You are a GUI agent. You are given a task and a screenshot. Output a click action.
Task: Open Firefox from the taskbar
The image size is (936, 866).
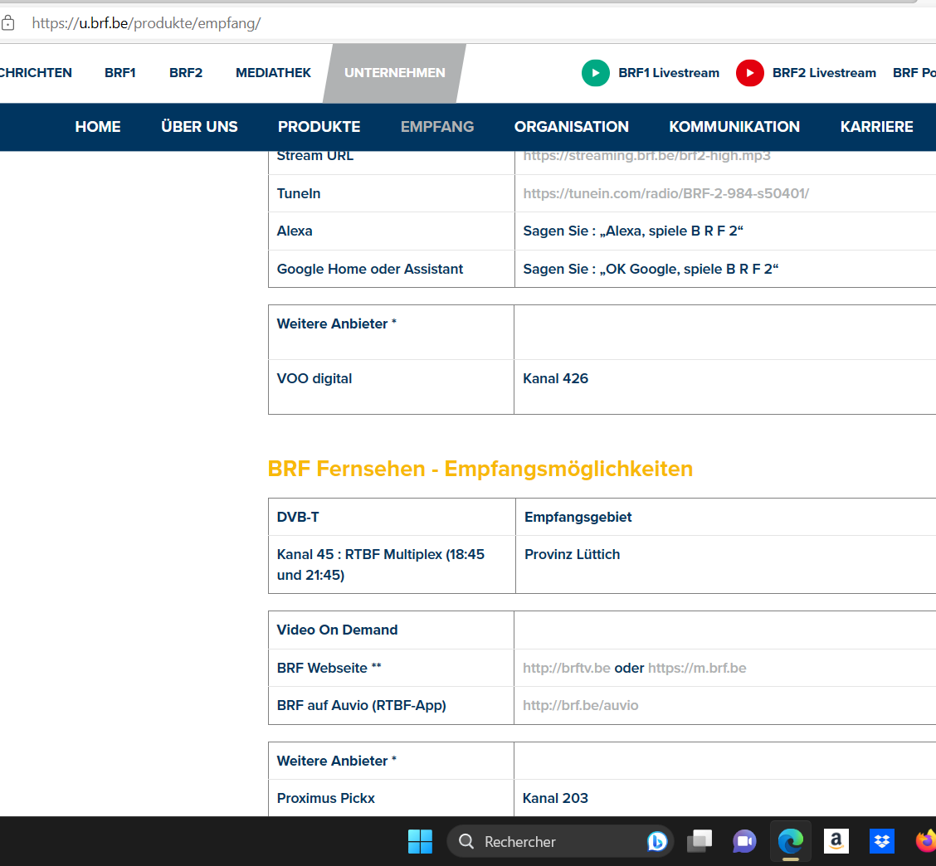[x=926, y=842]
